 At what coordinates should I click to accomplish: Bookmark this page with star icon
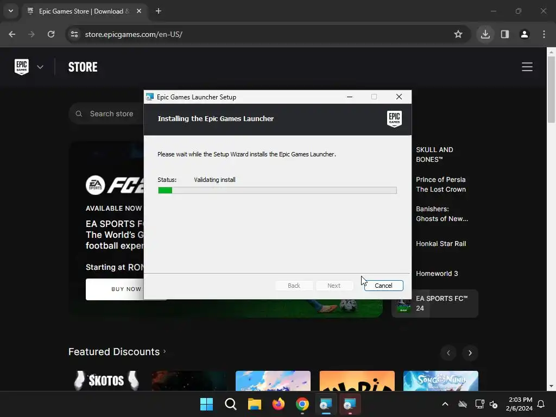tap(458, 34)
